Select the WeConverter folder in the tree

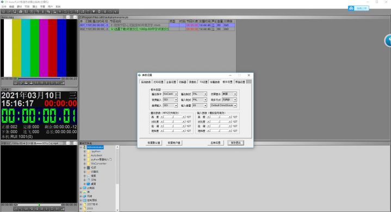99,163
